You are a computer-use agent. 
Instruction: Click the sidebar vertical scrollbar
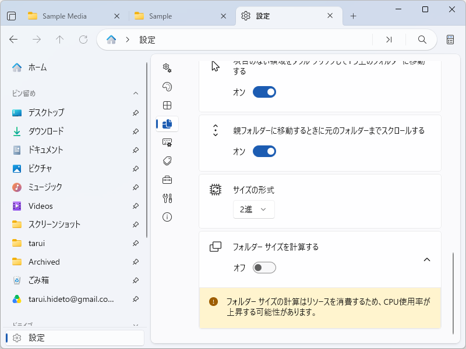[147, 150]
